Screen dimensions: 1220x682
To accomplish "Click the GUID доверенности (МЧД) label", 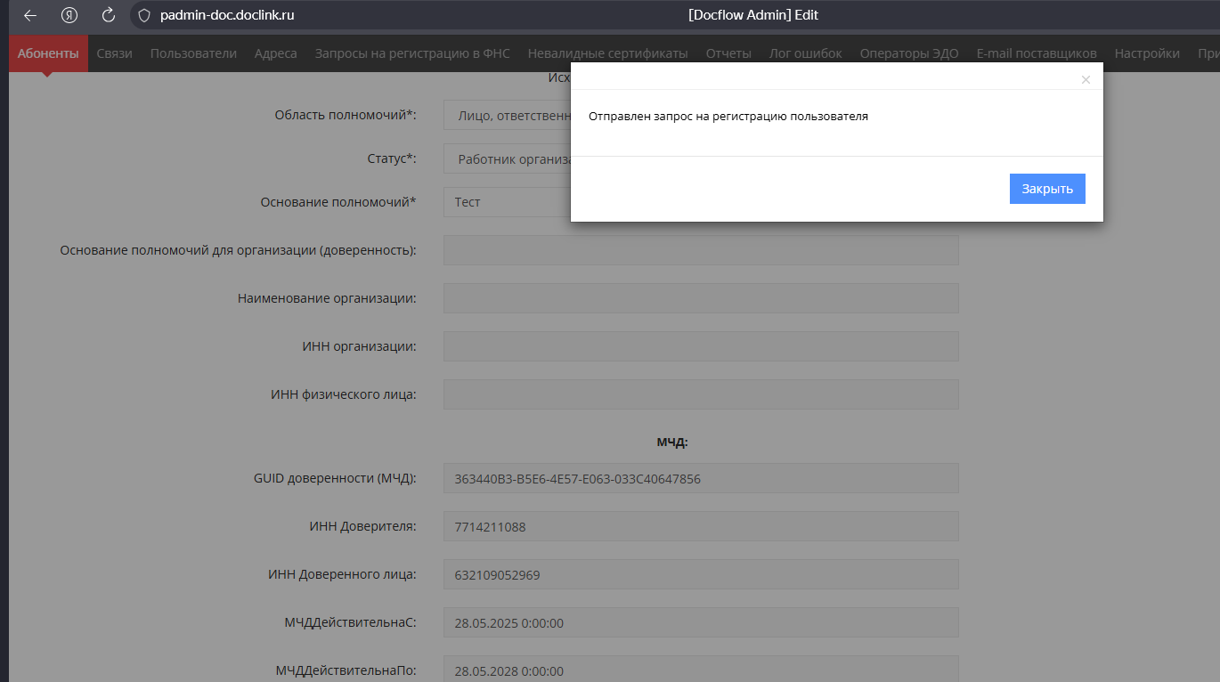I will (335, 478).
